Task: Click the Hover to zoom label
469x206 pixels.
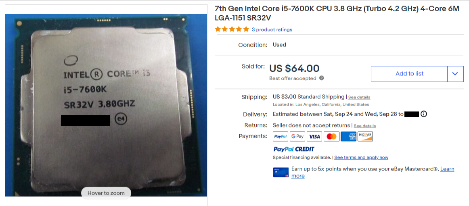Action: 106,193
